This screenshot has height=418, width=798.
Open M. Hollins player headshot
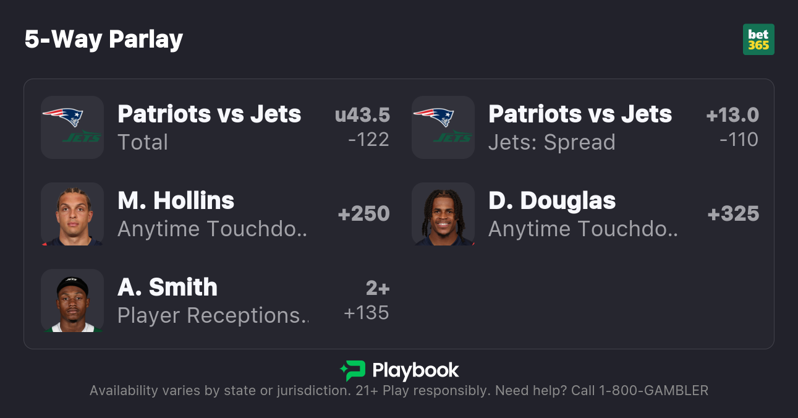[x=72, y=214]
